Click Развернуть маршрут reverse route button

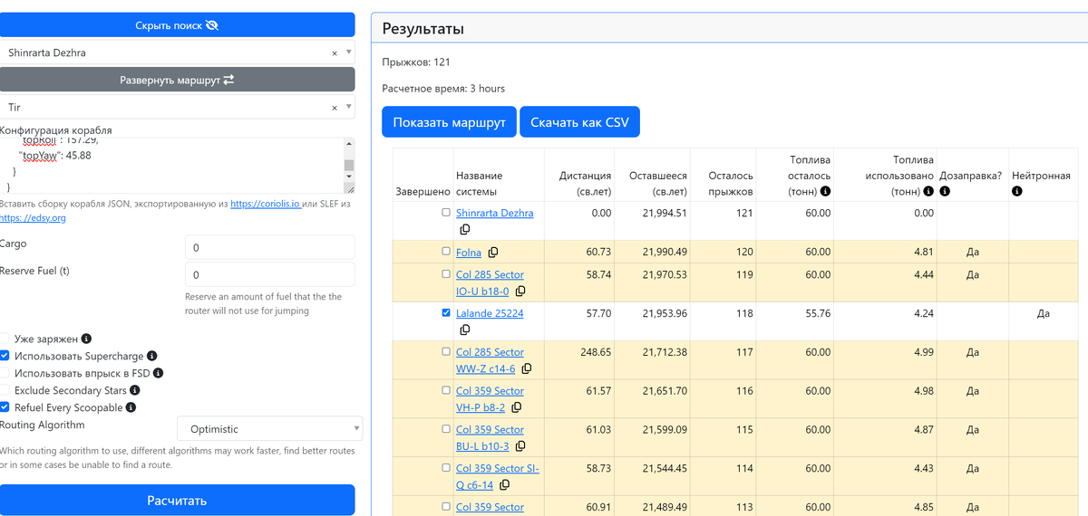[x=177, y=80]
